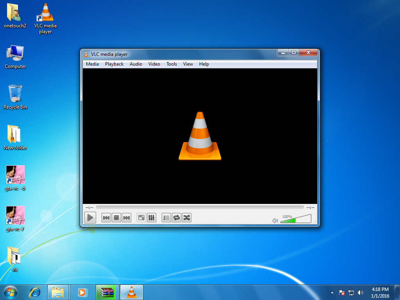Select the gta-vc-7 shortcut
This screenshot has width=400, height=300.
(15, 219)
